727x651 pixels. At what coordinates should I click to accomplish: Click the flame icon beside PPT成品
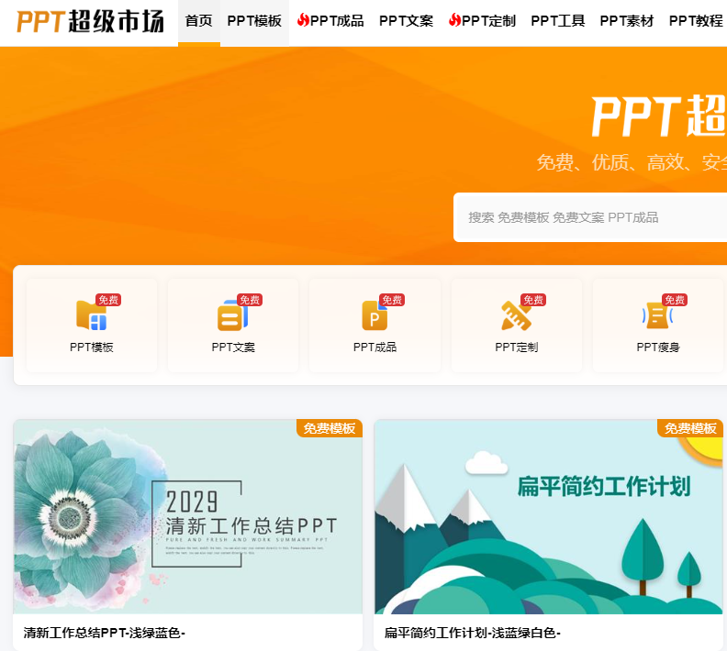click(x=303, y=20)
